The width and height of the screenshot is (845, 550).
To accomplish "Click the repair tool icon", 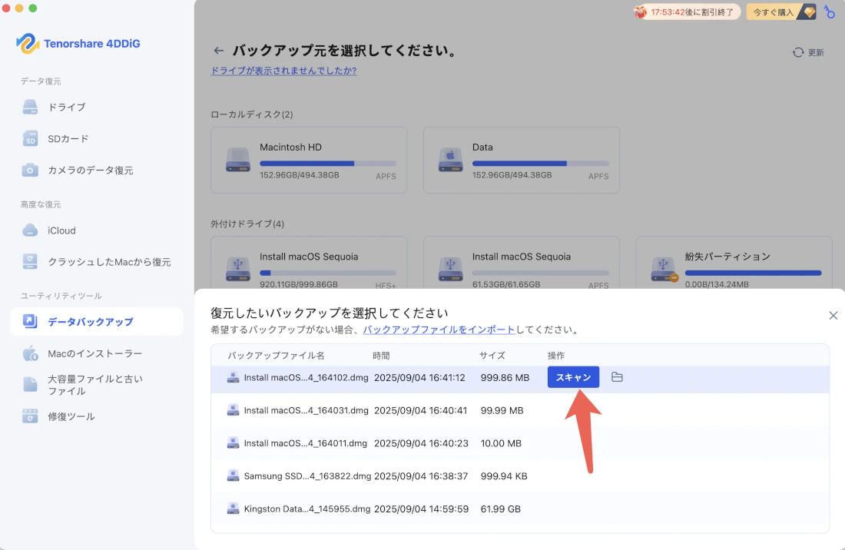I will coord(30,416).
